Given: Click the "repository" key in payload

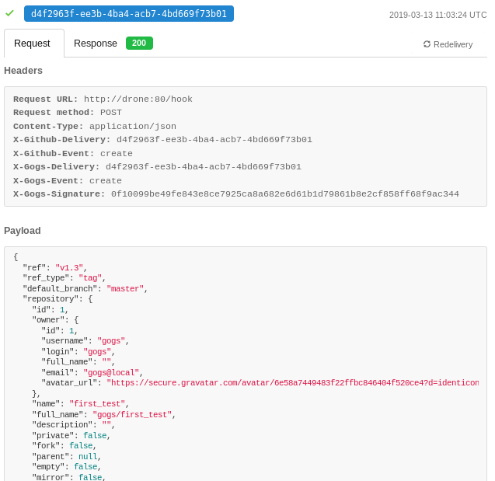Looking at the screenshot, I should point(51,299).
